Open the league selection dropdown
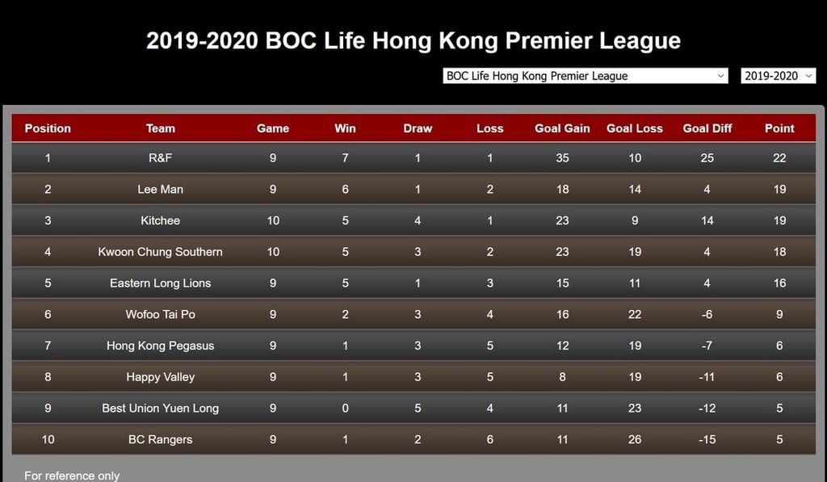 [583, 75]
